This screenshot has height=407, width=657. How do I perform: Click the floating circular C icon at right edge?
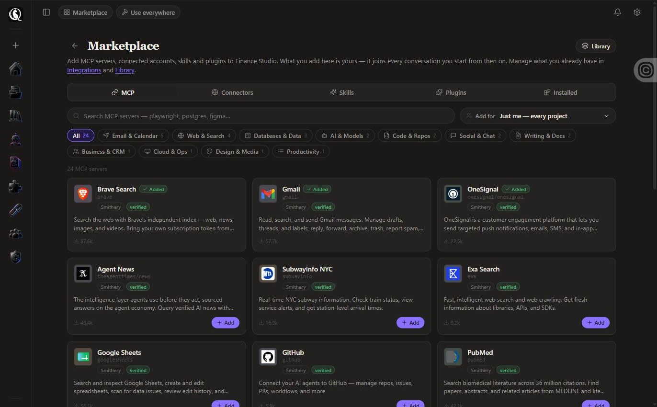(x=646, y=70)
